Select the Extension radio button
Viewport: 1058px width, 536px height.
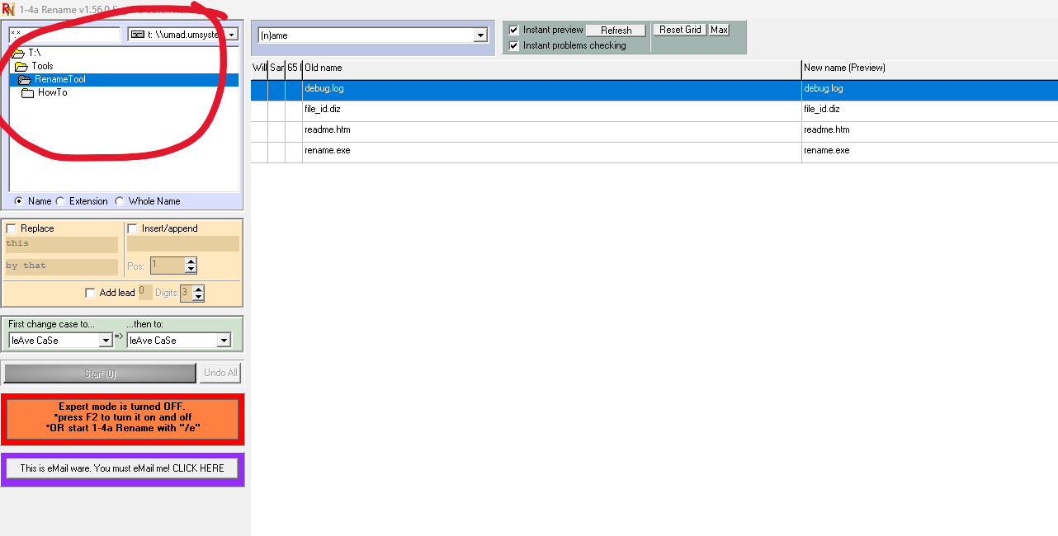pyautogui.click(x=60, y=201)
